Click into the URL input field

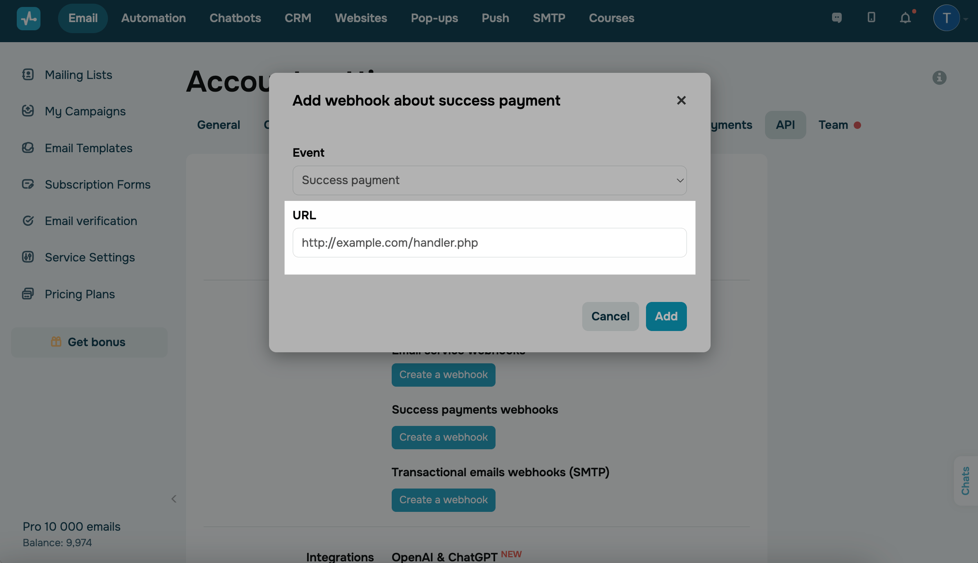tap(489, 243)
